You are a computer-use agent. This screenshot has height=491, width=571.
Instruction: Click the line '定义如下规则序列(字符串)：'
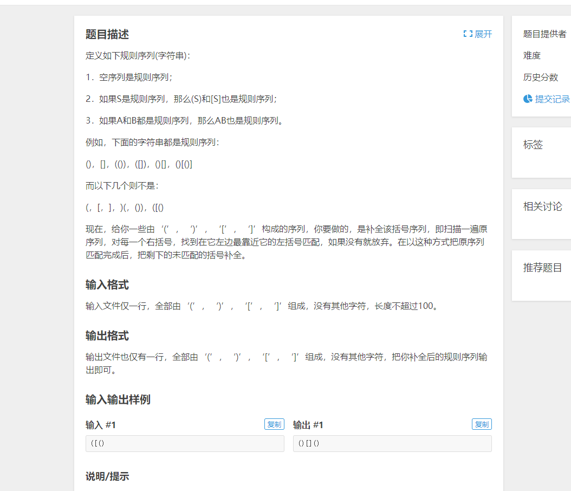[x=138, y=56]
